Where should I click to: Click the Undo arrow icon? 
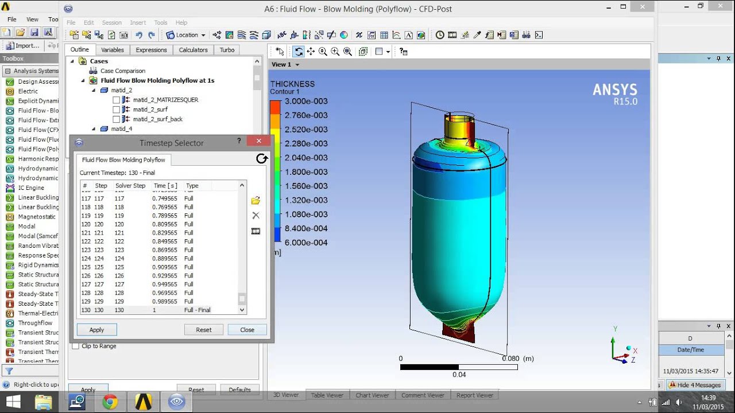pos(139,35)
